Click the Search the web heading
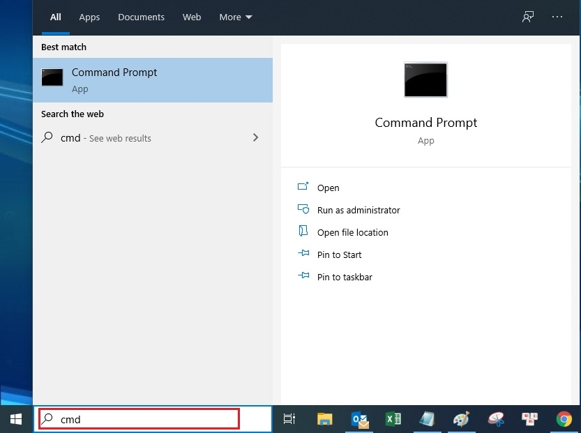Image resolution: width=581 pixels, height=433 pixels. coord(73,114)
